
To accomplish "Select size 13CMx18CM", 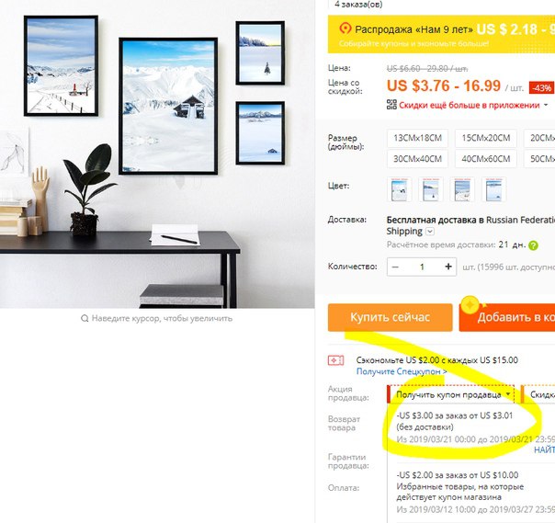I will 418,138.
